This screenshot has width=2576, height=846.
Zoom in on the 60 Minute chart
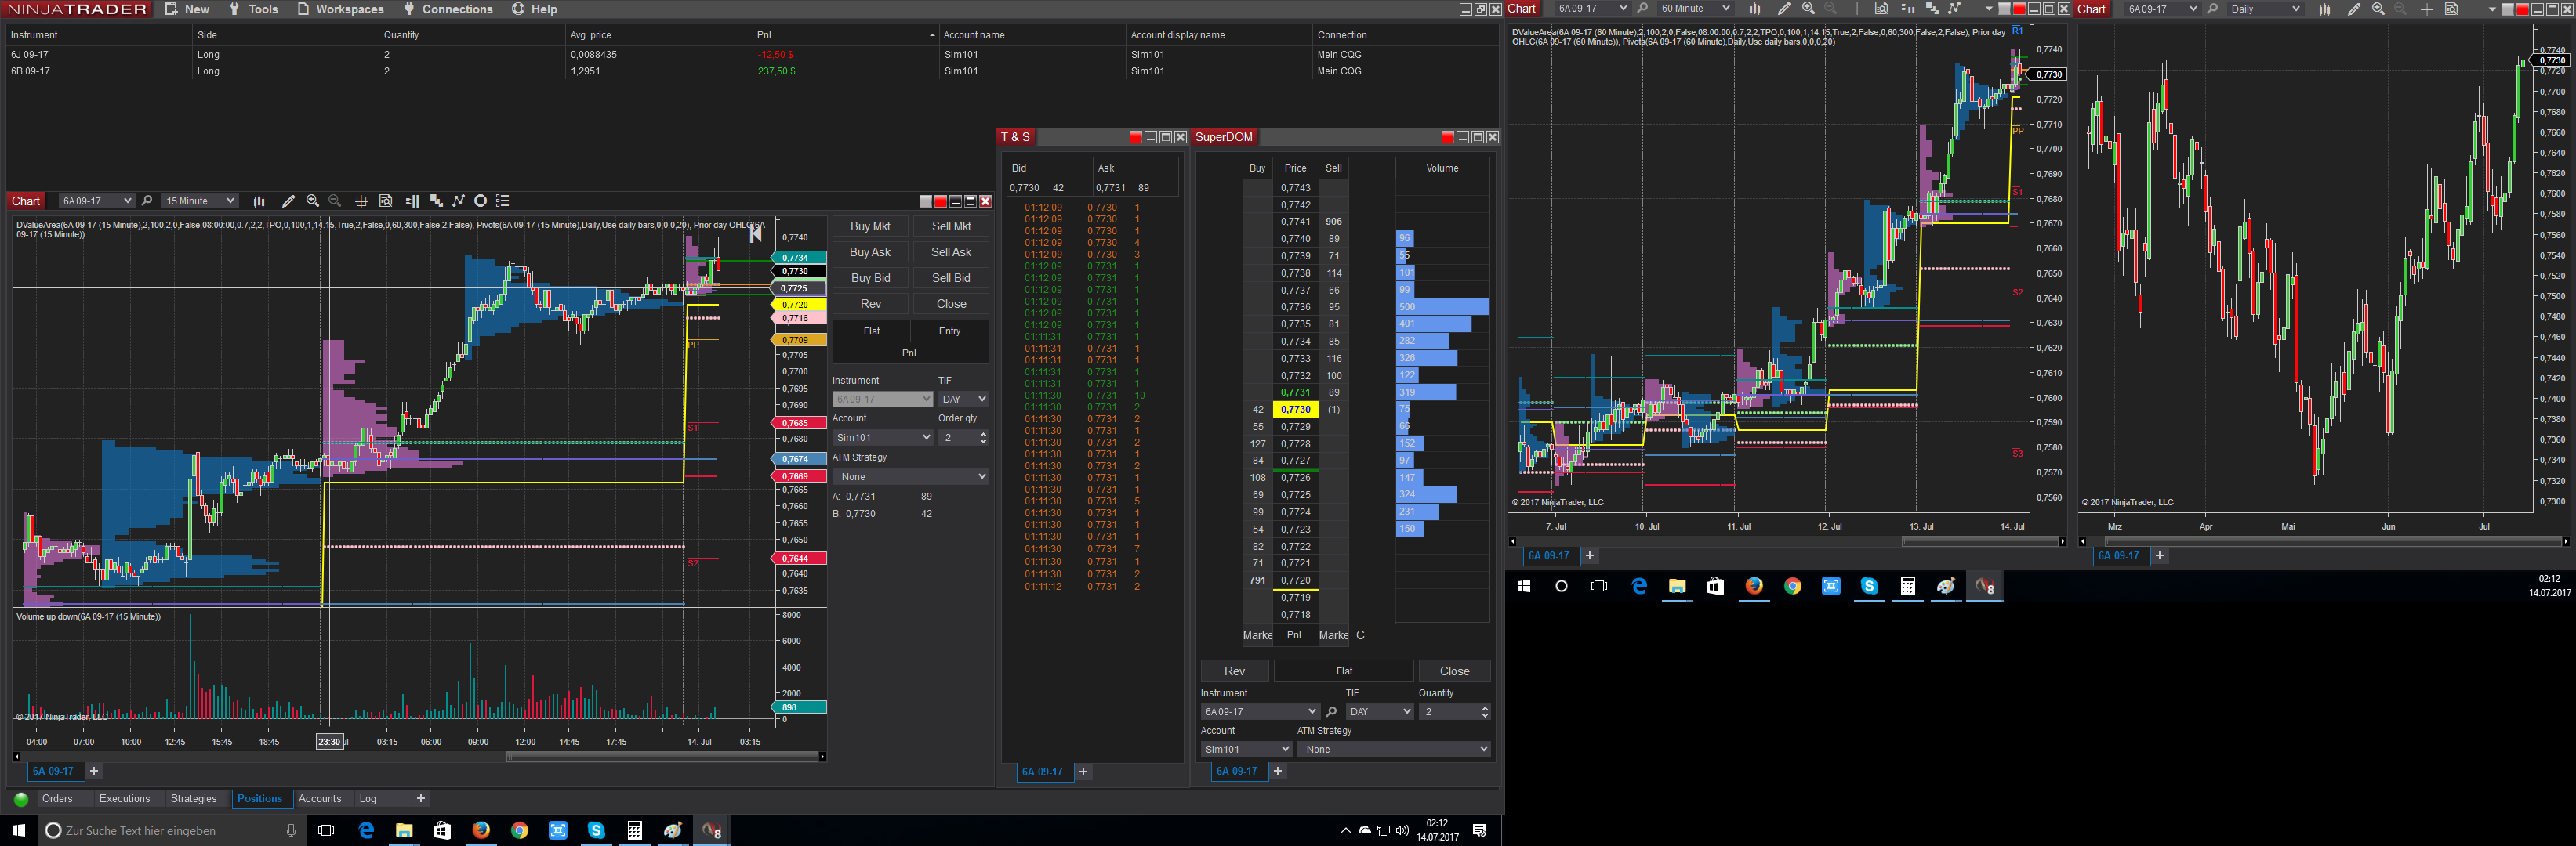[x=1808, y=9]
